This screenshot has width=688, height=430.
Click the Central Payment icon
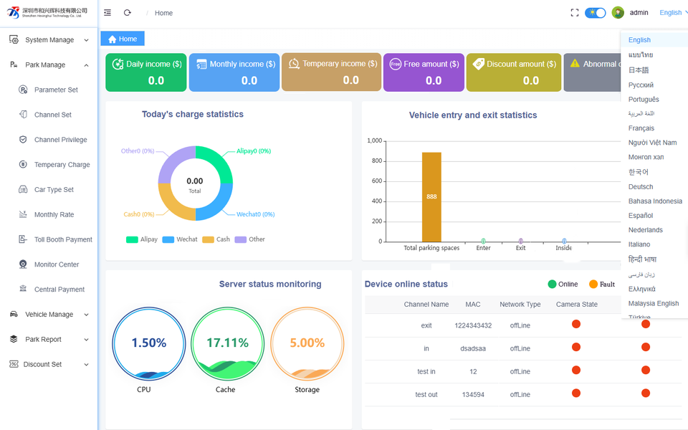pos(23,289)
